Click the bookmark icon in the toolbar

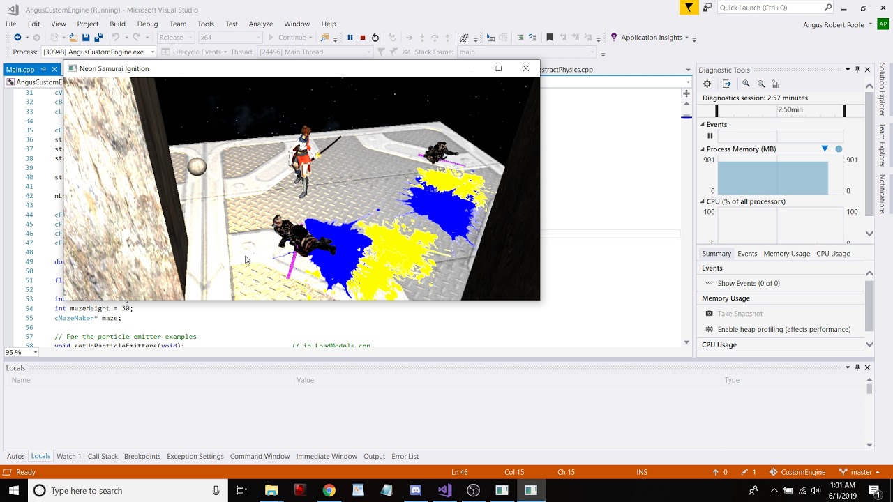[550, 38]
